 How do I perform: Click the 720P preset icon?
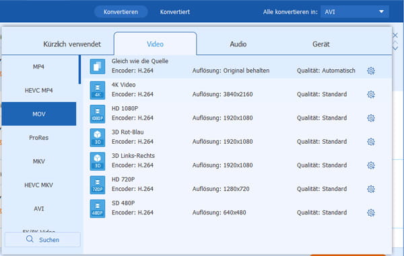(98, 185)
